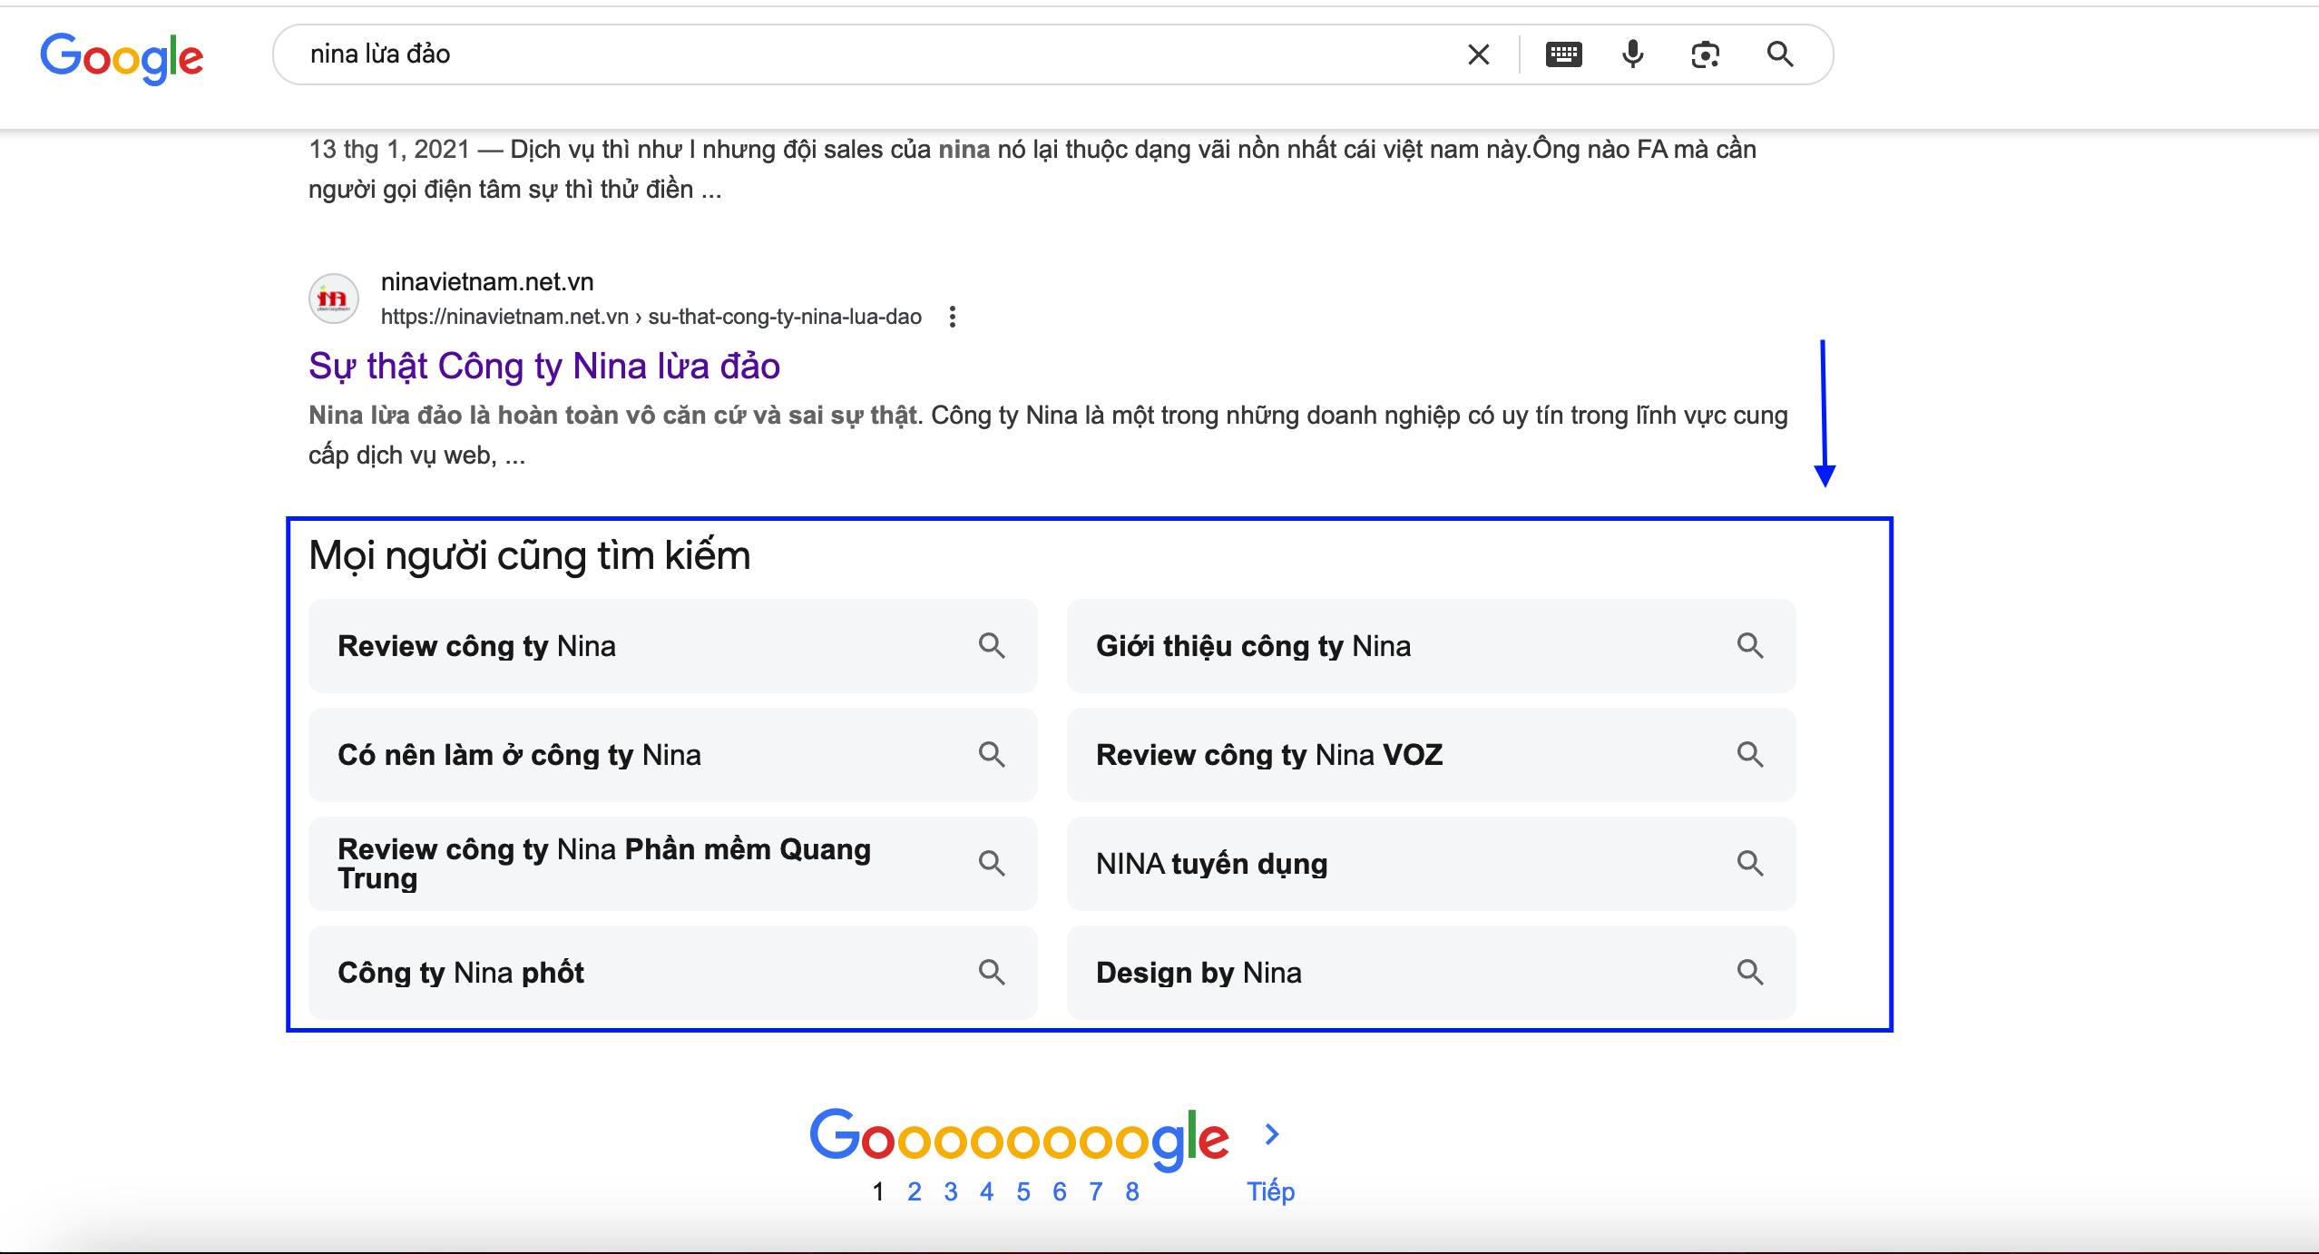
Task: Go to results page 8
Action: (x=1132, y=1191)
